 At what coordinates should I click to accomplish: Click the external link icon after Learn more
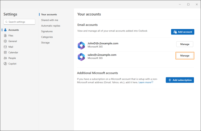pos(152,82)
